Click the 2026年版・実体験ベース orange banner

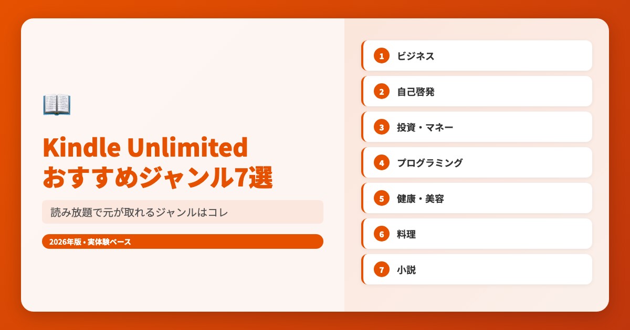tap(182, 241)
